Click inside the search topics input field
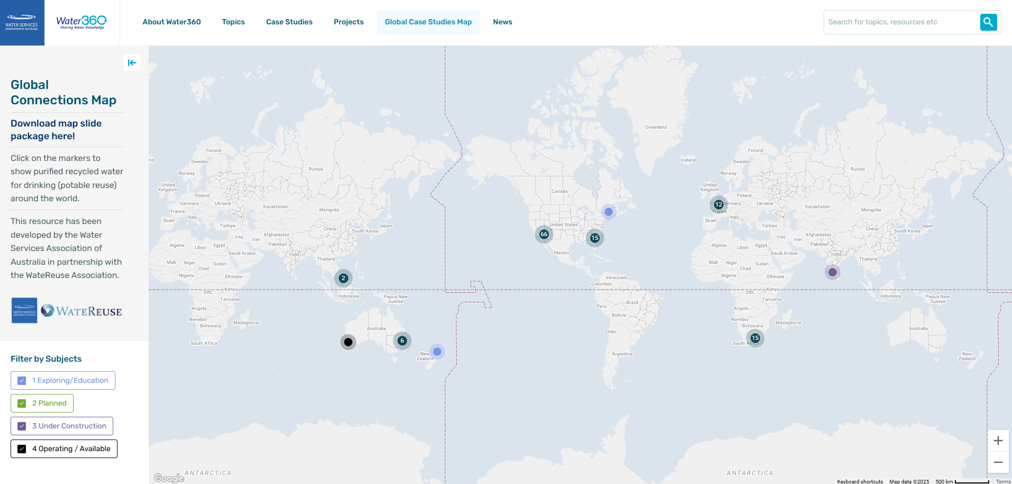 click(x=900, y=22)
